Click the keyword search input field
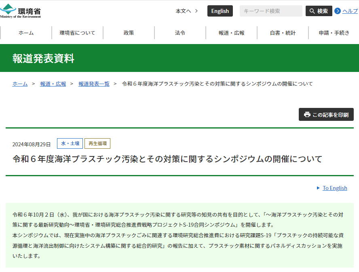This screenshot has width=359, height=272. click(270, 11)
